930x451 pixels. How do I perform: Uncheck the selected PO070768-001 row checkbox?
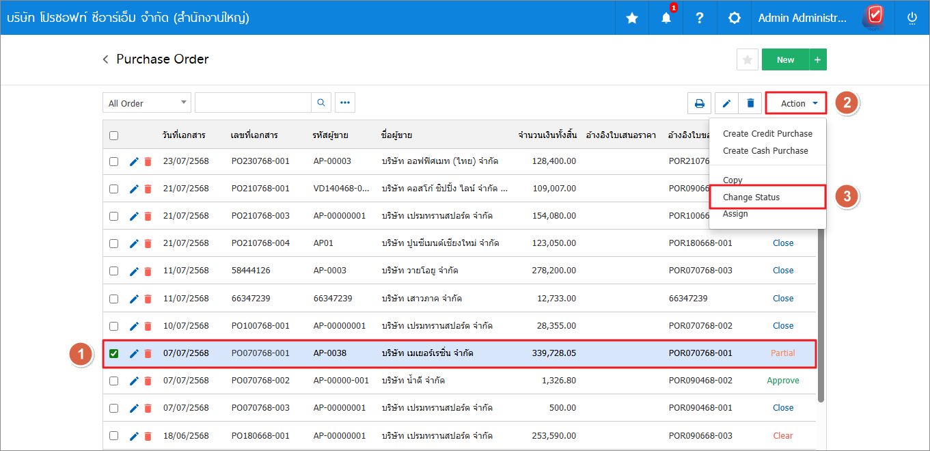pos(114,353)
